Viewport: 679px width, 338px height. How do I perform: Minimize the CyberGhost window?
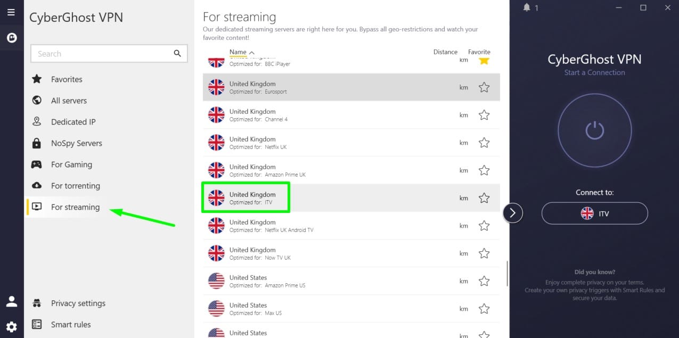tap(618, 7)
